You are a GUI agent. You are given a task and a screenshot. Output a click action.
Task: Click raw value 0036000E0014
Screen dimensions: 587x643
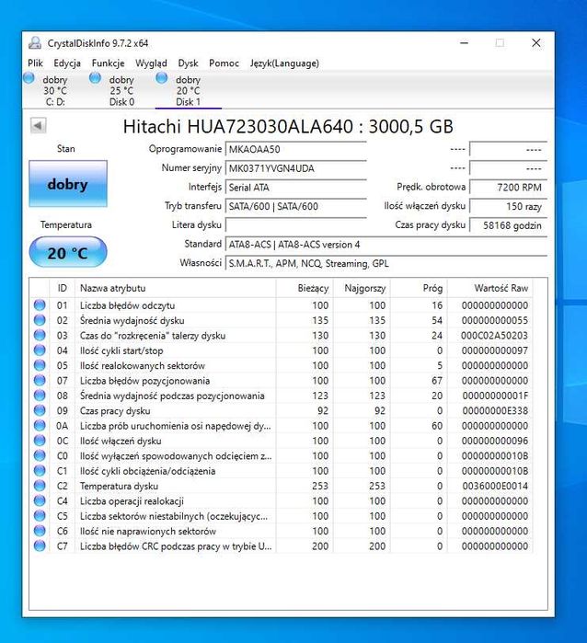495,486
